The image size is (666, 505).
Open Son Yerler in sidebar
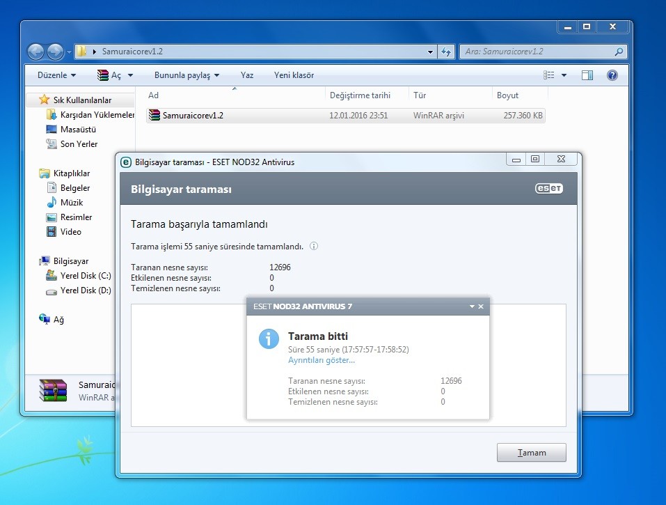[79, 144]
